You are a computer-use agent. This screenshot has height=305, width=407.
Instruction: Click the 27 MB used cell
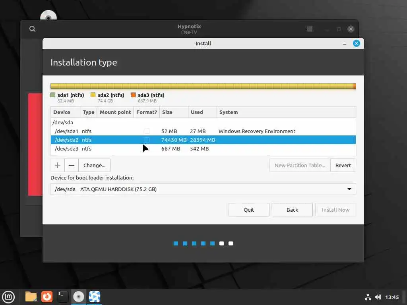click(x=198, y=131)
